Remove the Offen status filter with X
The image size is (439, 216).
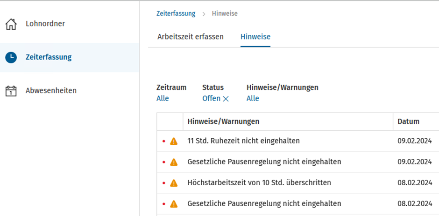pyautogui.click(x=226, y=99)
